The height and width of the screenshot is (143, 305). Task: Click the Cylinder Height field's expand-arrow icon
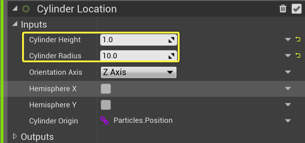click(171, 40)
